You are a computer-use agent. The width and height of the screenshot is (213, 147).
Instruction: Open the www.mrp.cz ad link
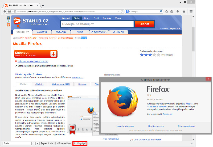point(78,77)
